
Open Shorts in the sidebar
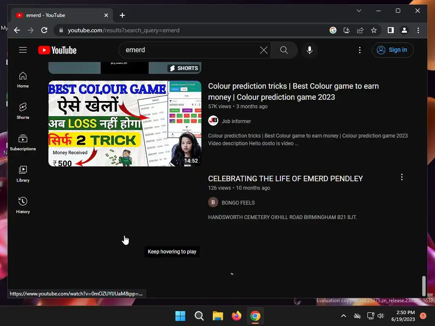pos(23,112)
